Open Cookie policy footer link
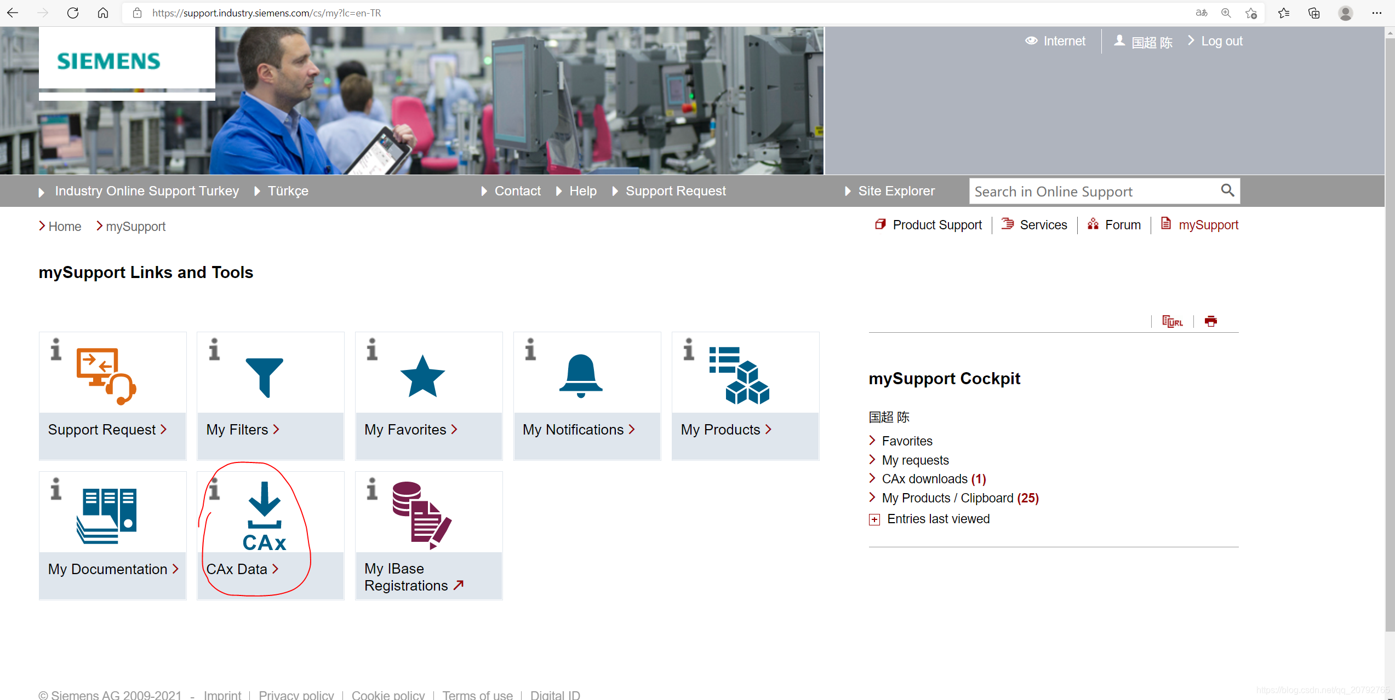The height and width of the screenshot is (700, 1395). coord(388,695)
